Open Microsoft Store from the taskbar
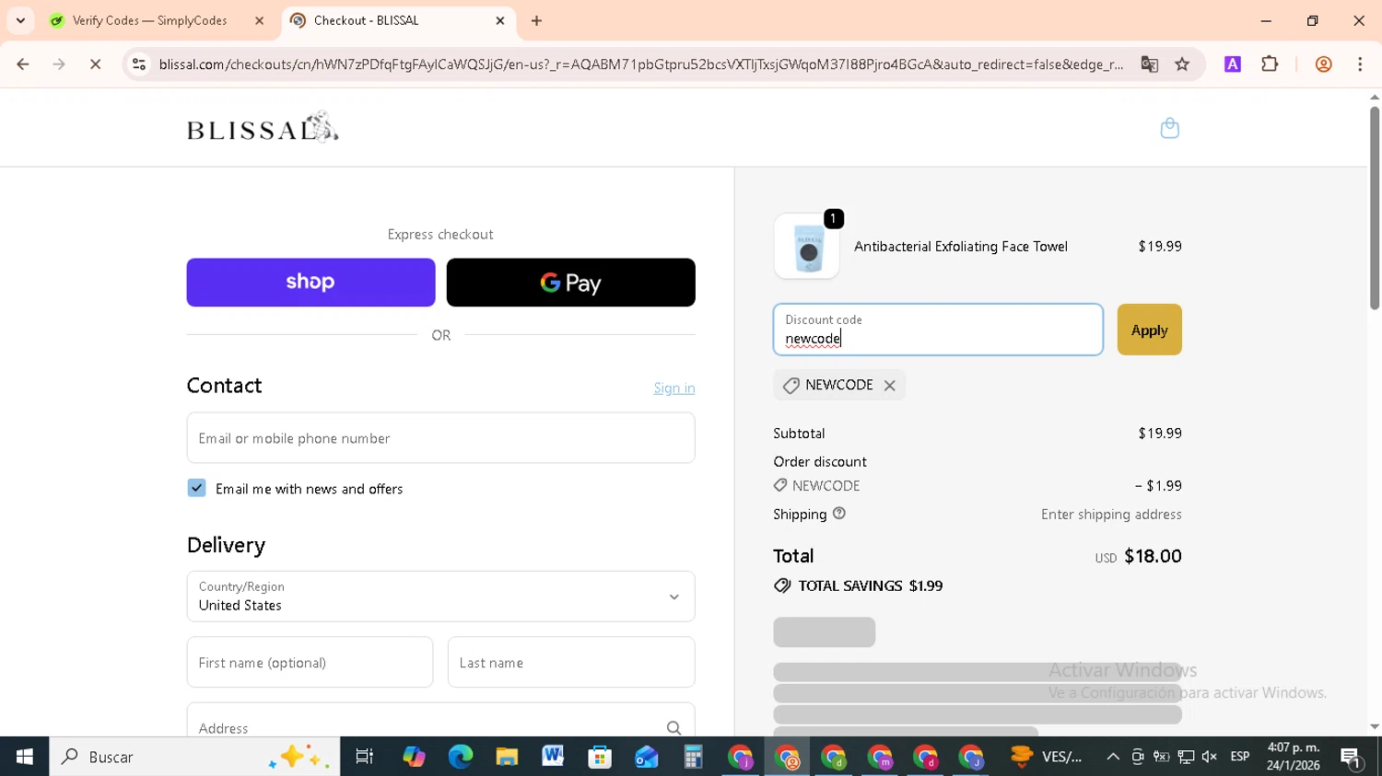1382x776 pixels. click(x=600, y=757)
